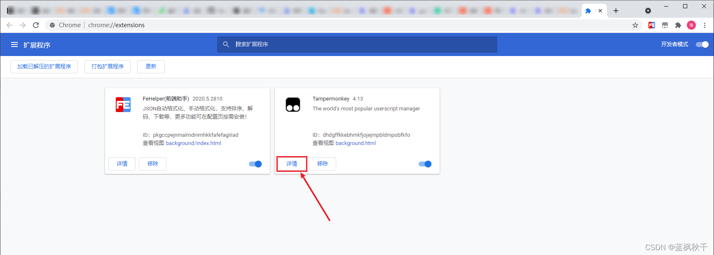Select Tampermonkey ID dhdgffkkebhmkfjojejmpbldmpobfkfo text
The width and height of the screenshot is (714, 255).
[366, 135]
